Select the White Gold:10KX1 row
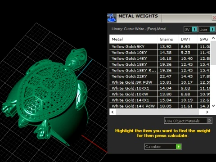Viewport: 216px width, 162px height. 160,88
